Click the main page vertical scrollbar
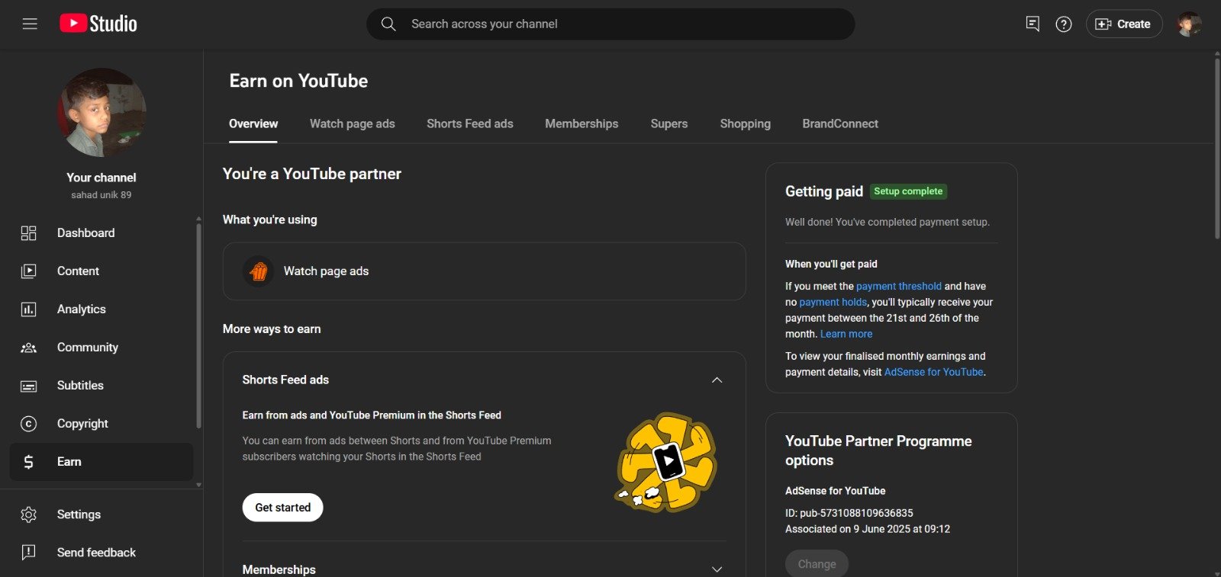This screenshot has height=577, width=1221. coord(1216,149)
